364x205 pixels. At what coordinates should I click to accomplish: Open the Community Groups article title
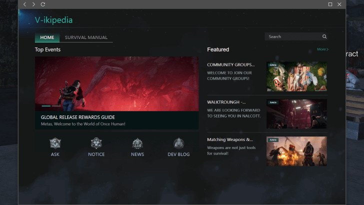click(231, 64)
